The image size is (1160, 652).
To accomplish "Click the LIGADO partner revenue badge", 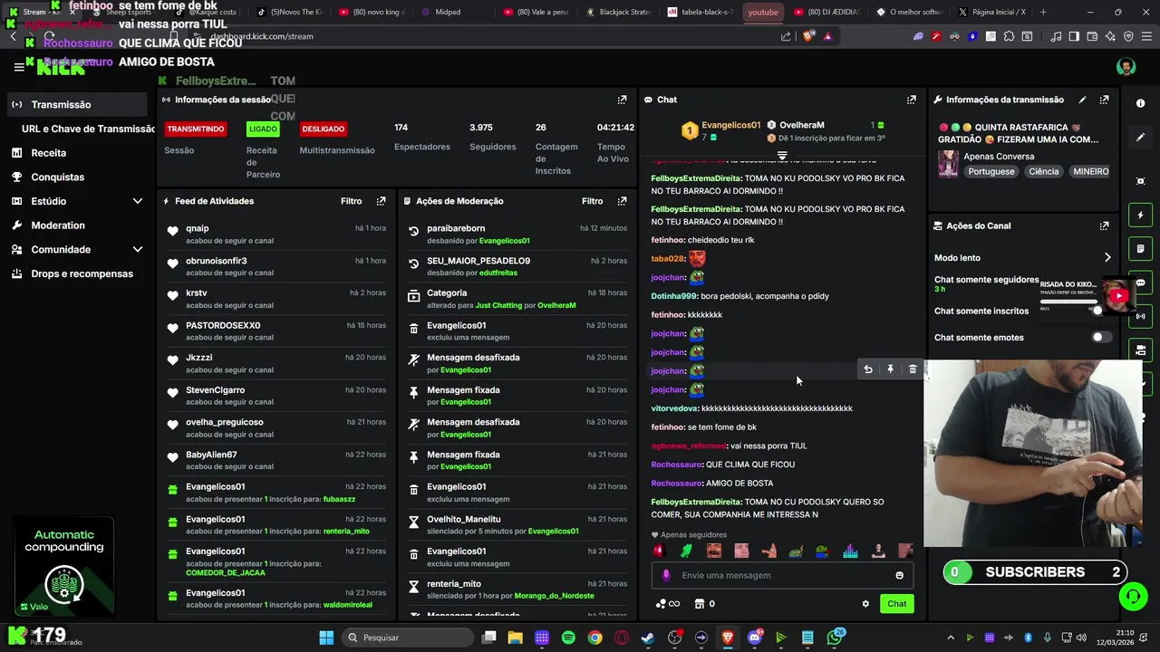I will tap(263, 129).
